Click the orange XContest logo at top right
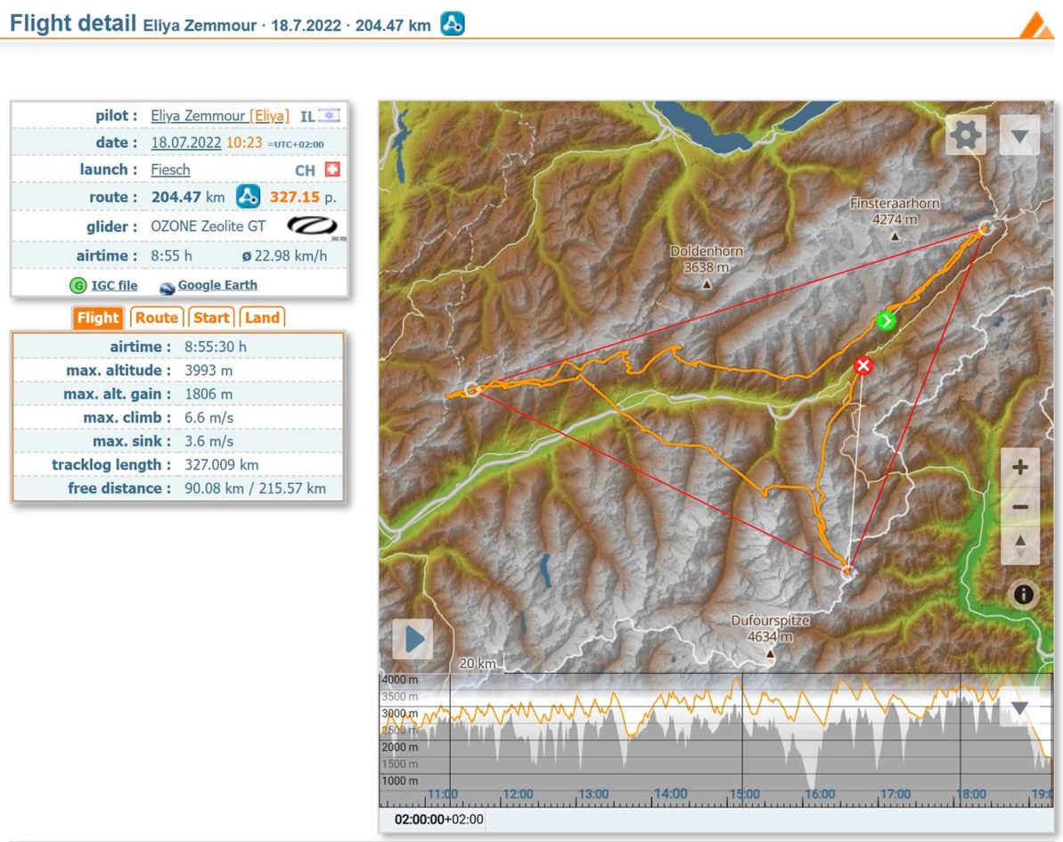This screenshot has height=842, width=1063. 1036,25
